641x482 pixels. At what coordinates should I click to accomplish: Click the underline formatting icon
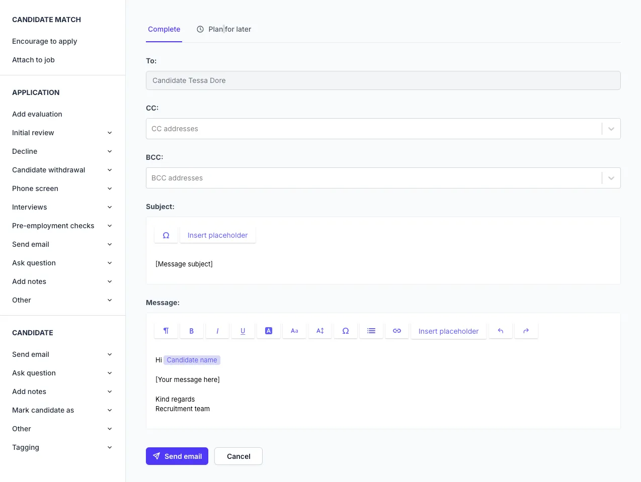pos(243,331)
